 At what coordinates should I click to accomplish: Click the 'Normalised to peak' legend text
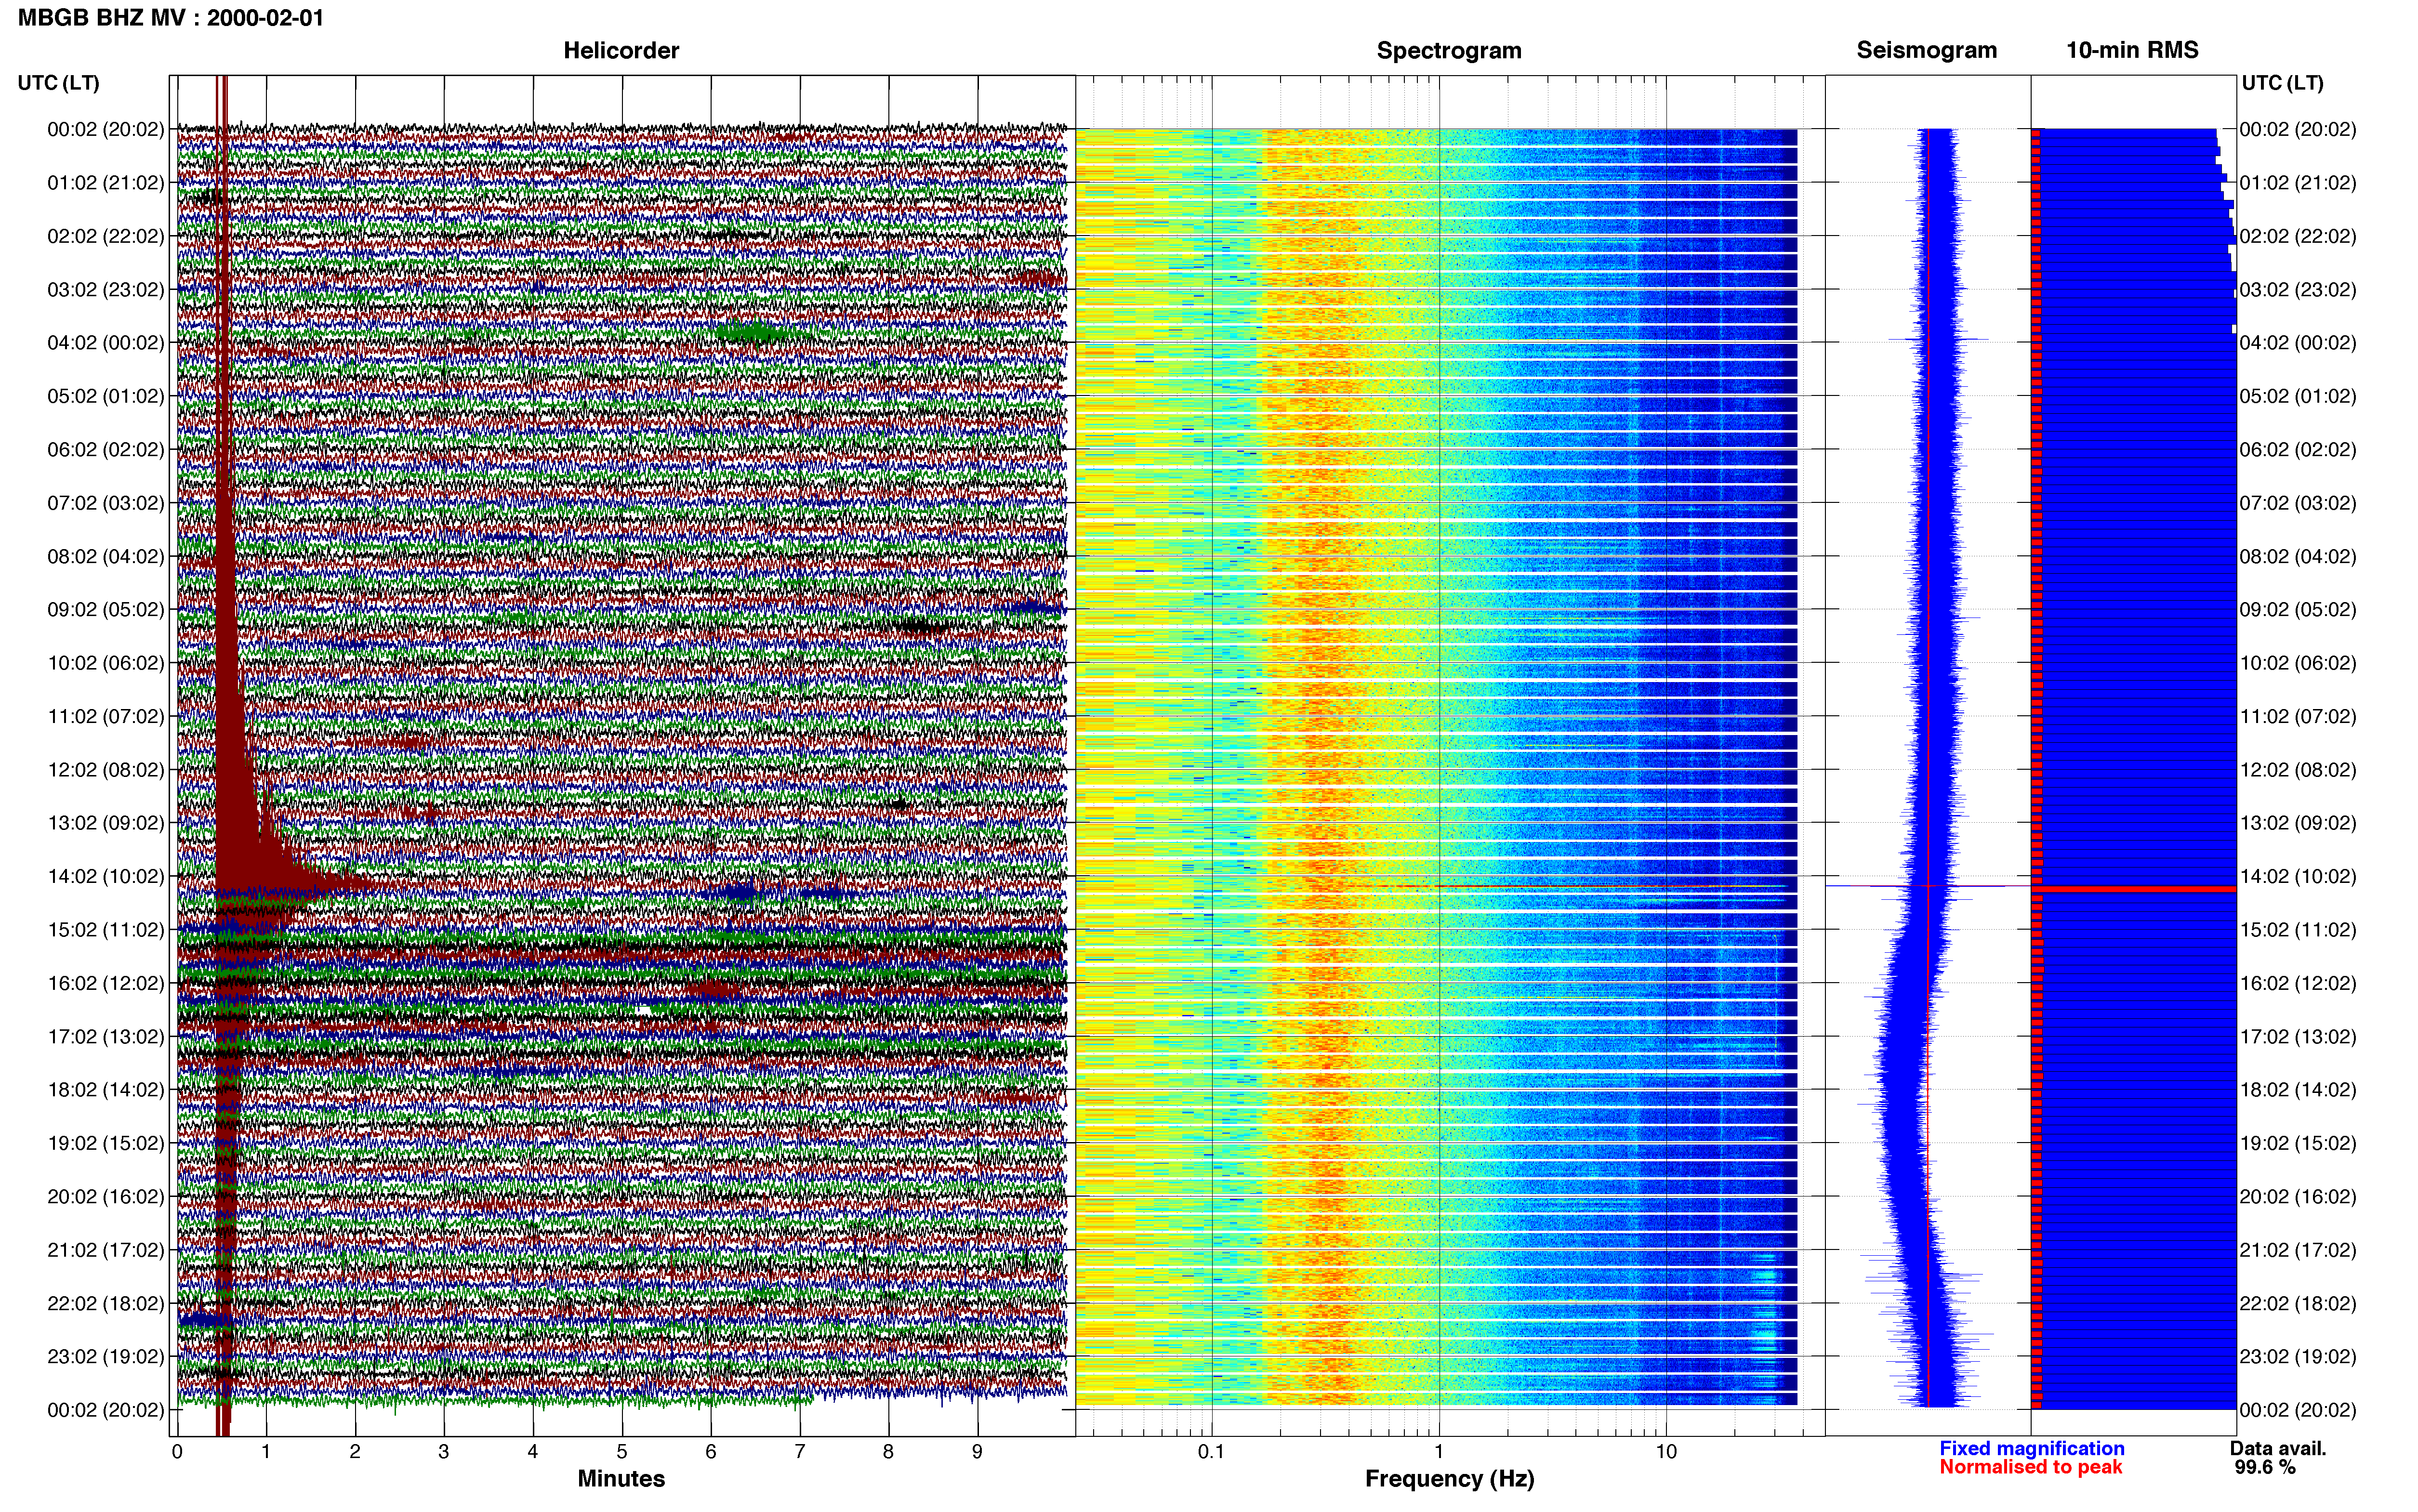pyautogui.click(x=2031, y=1467)
